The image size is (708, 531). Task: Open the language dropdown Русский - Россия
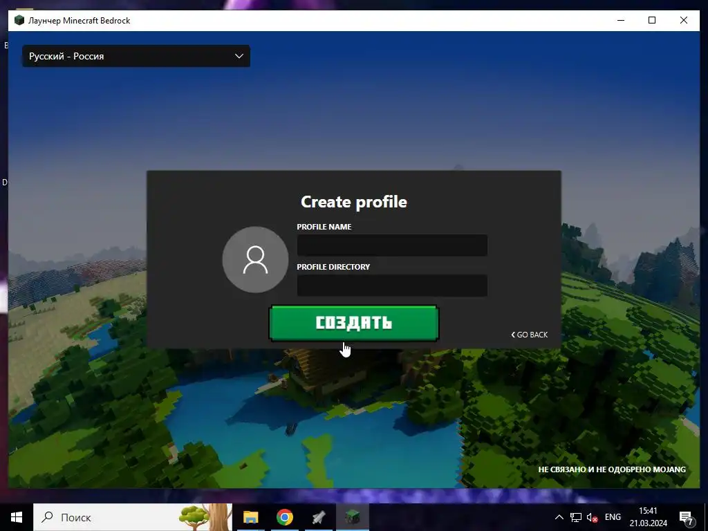point(136,56)
